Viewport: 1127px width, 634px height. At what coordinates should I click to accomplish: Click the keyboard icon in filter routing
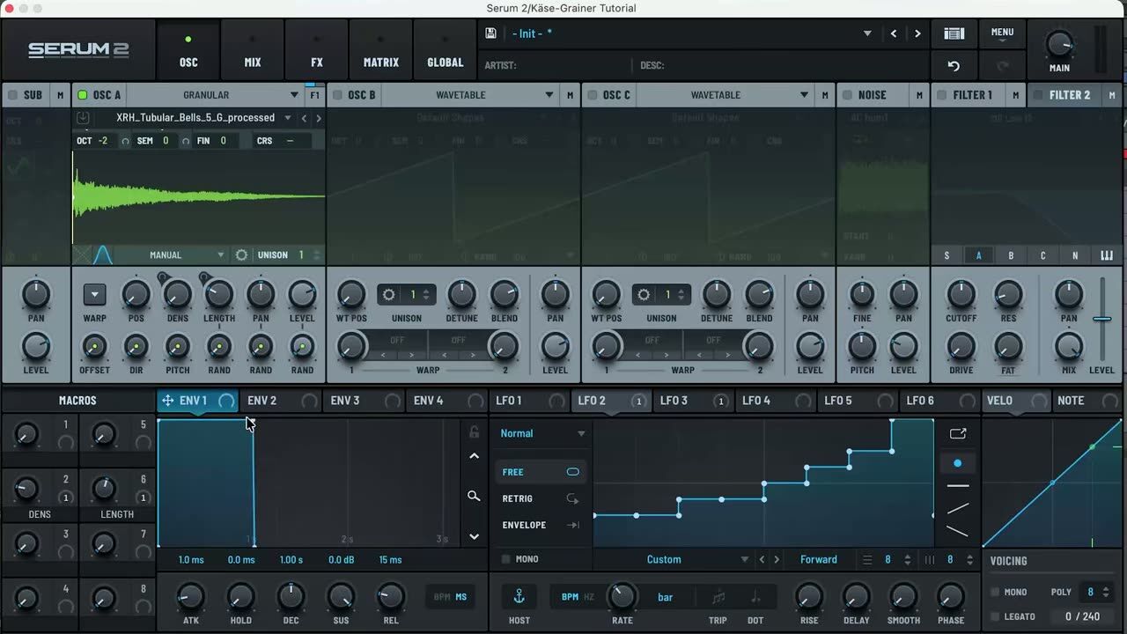pos(1107,255)
